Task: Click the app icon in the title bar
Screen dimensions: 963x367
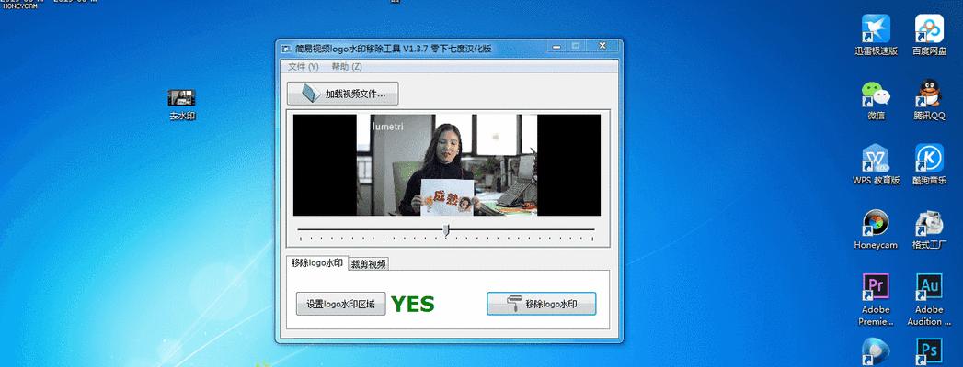Action: point(285,49)
